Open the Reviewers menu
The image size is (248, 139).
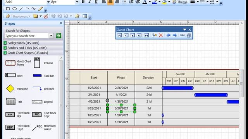tap(22, 16)
